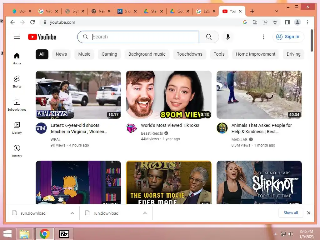This screenshot has height=240, width=320.
Task: Click Show all downloads
Action: pos(291,213)
